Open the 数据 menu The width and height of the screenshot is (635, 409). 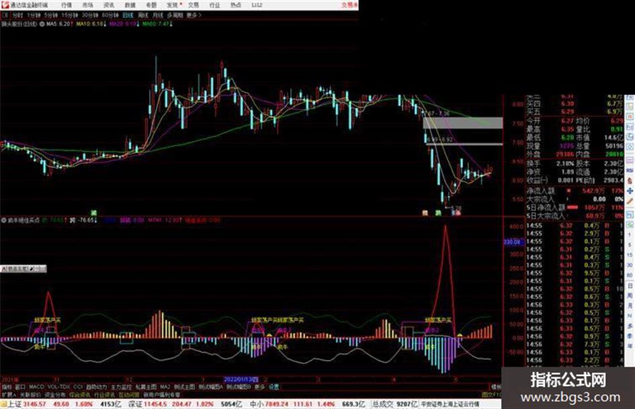click(x=130, y=5)
